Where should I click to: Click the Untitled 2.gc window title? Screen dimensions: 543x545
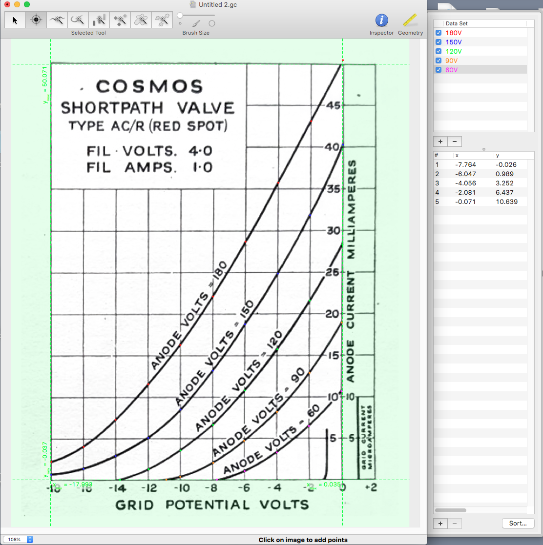[x=218, y=4]
